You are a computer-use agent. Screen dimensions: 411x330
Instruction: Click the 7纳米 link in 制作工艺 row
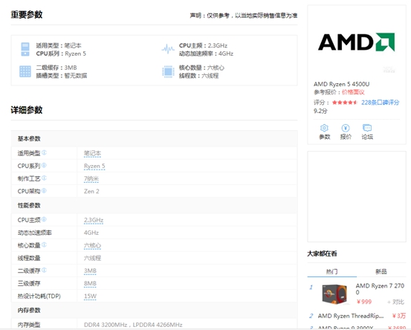pos(91,179)
